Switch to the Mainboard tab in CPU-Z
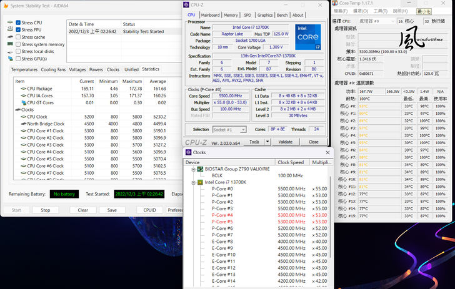Image resolution: width=455 pixels, height=289 pixels. [x=210, y=15]
